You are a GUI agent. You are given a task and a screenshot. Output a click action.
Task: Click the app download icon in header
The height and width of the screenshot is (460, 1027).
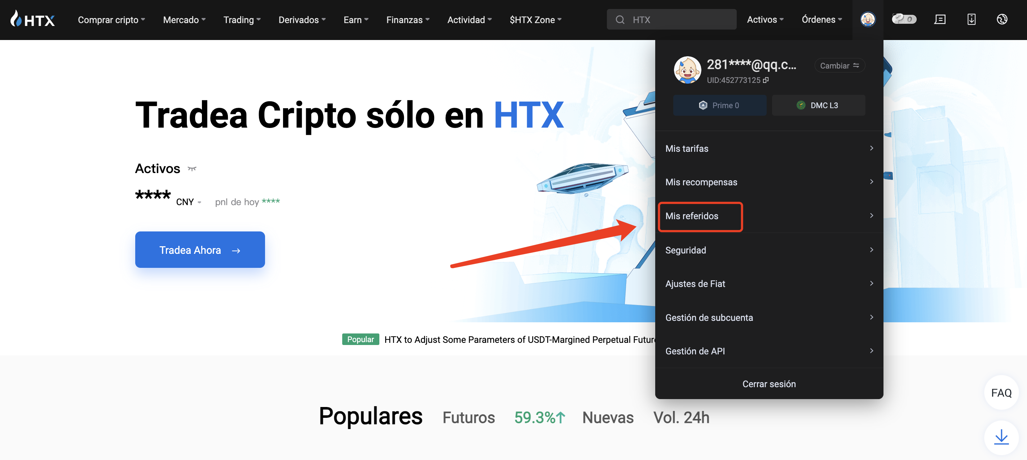pos(971,19)
